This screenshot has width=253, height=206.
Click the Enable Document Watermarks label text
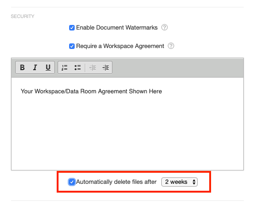(x=117, y=28)
